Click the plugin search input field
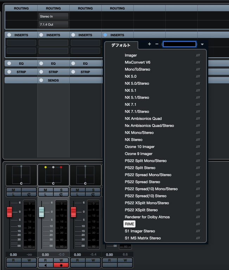This screenshot has width=229, height=270. 179,44
